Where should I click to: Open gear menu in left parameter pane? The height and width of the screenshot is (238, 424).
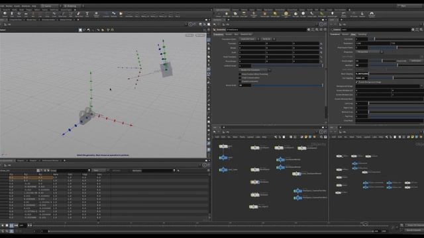click(x=309, y=30)
